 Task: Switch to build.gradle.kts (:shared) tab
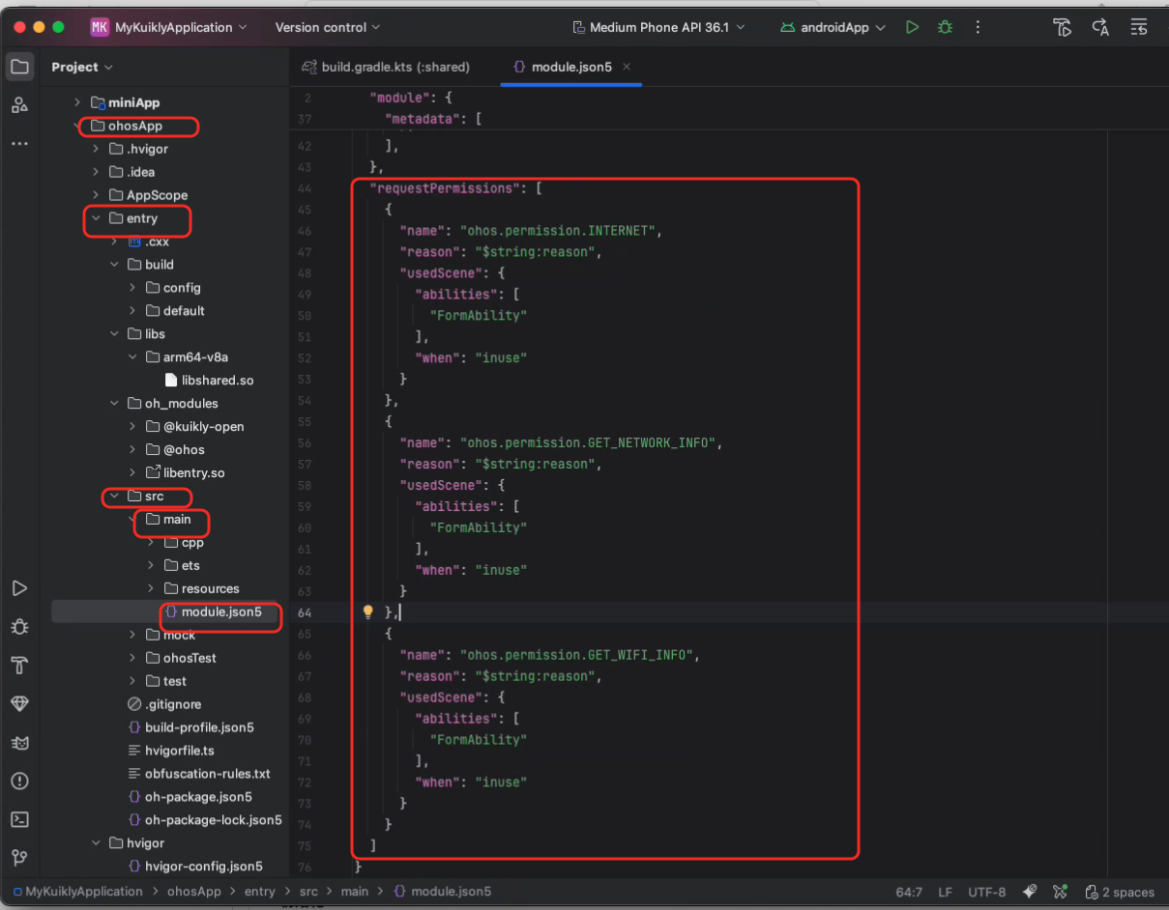pyautogui.click(x=386, y=67)
